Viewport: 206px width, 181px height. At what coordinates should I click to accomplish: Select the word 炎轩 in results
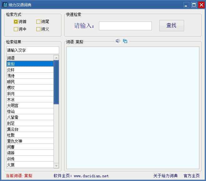(30, 70)
